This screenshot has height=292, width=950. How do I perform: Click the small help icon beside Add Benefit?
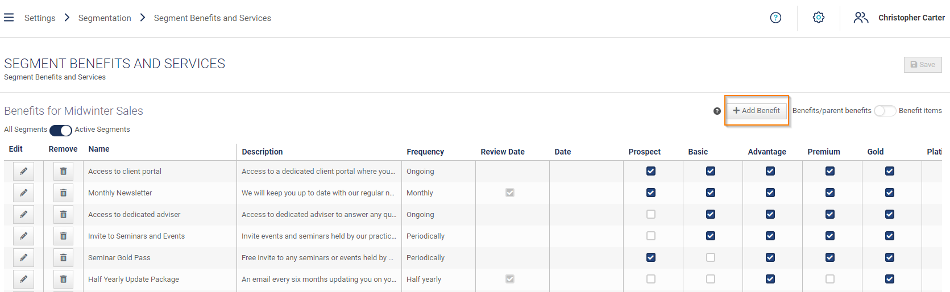(717, 111)
